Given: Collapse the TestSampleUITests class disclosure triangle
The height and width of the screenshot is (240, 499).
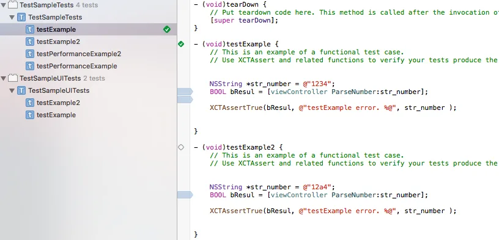Looking at the screenshot, I should coord(12,90).
